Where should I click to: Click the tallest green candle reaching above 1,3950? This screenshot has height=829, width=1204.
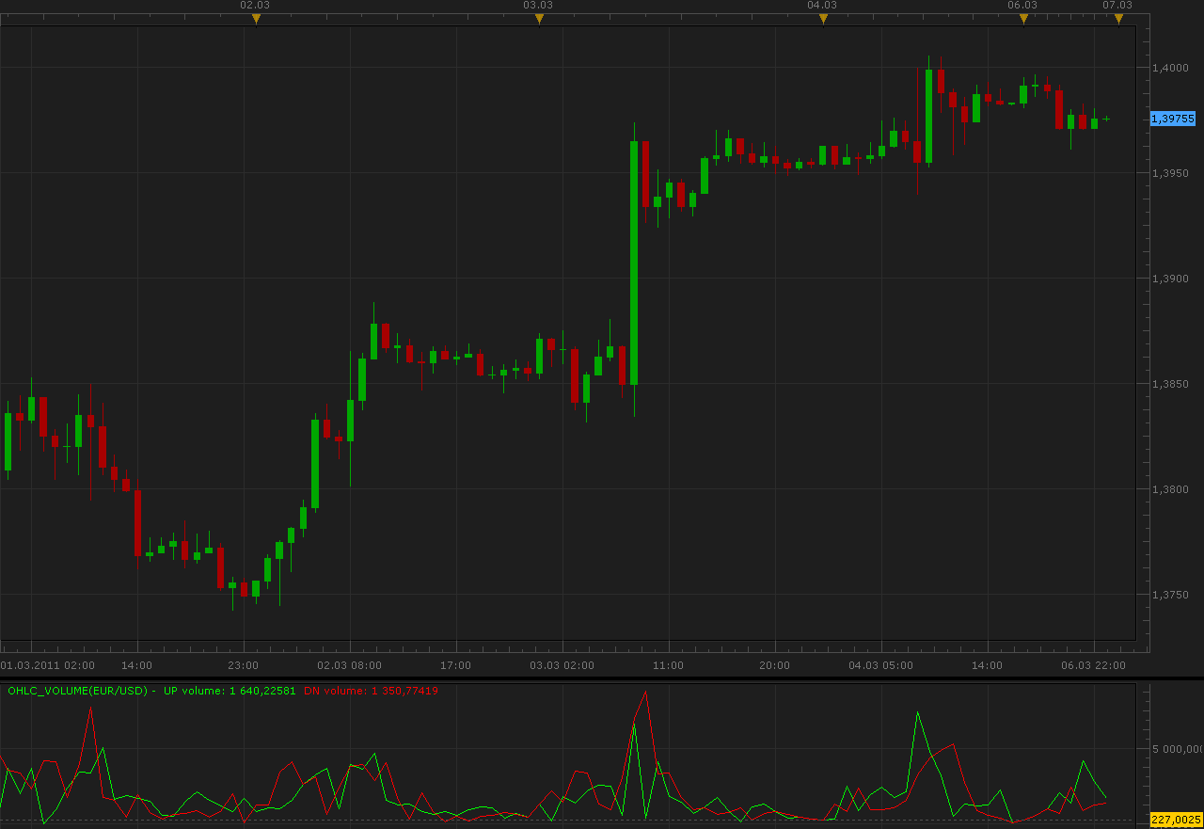(634, 263)
